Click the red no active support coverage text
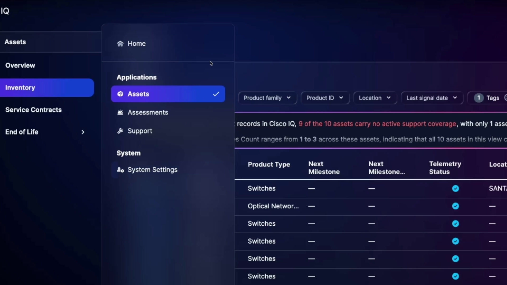 (377, 124)
